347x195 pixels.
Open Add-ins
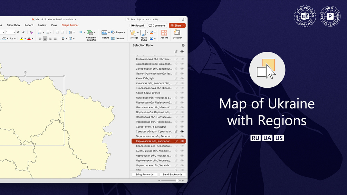click(164, 35)
